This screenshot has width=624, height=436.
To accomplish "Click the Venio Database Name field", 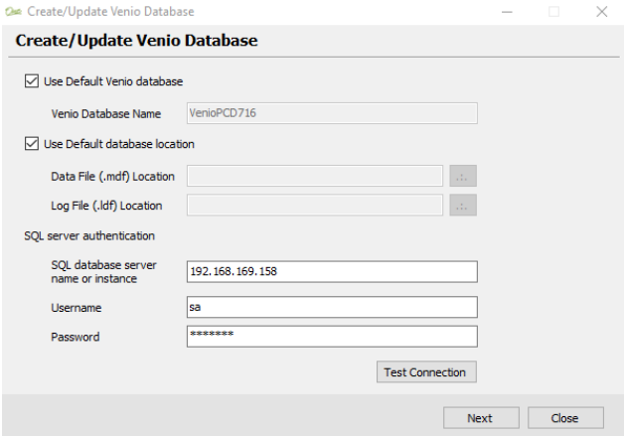I will tap(332, 113).
